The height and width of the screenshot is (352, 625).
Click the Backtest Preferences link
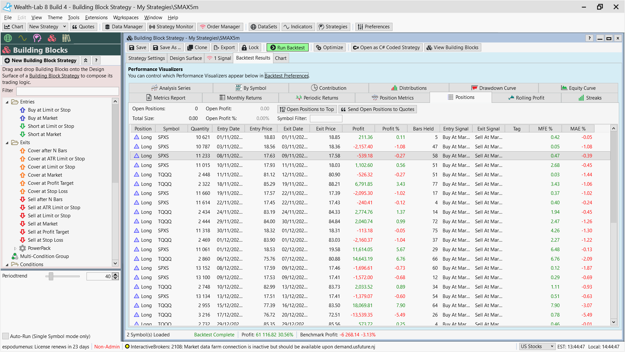(286, 76)
